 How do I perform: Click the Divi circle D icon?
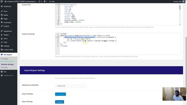point(2,72)
